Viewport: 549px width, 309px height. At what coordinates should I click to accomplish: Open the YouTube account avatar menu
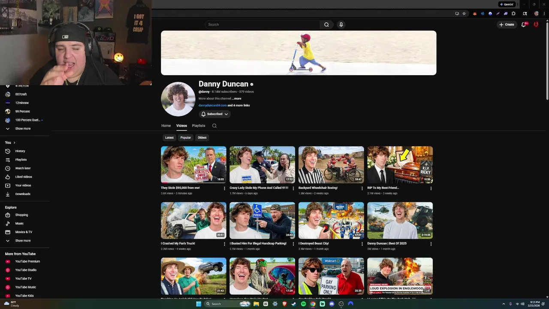click(536, 24)
